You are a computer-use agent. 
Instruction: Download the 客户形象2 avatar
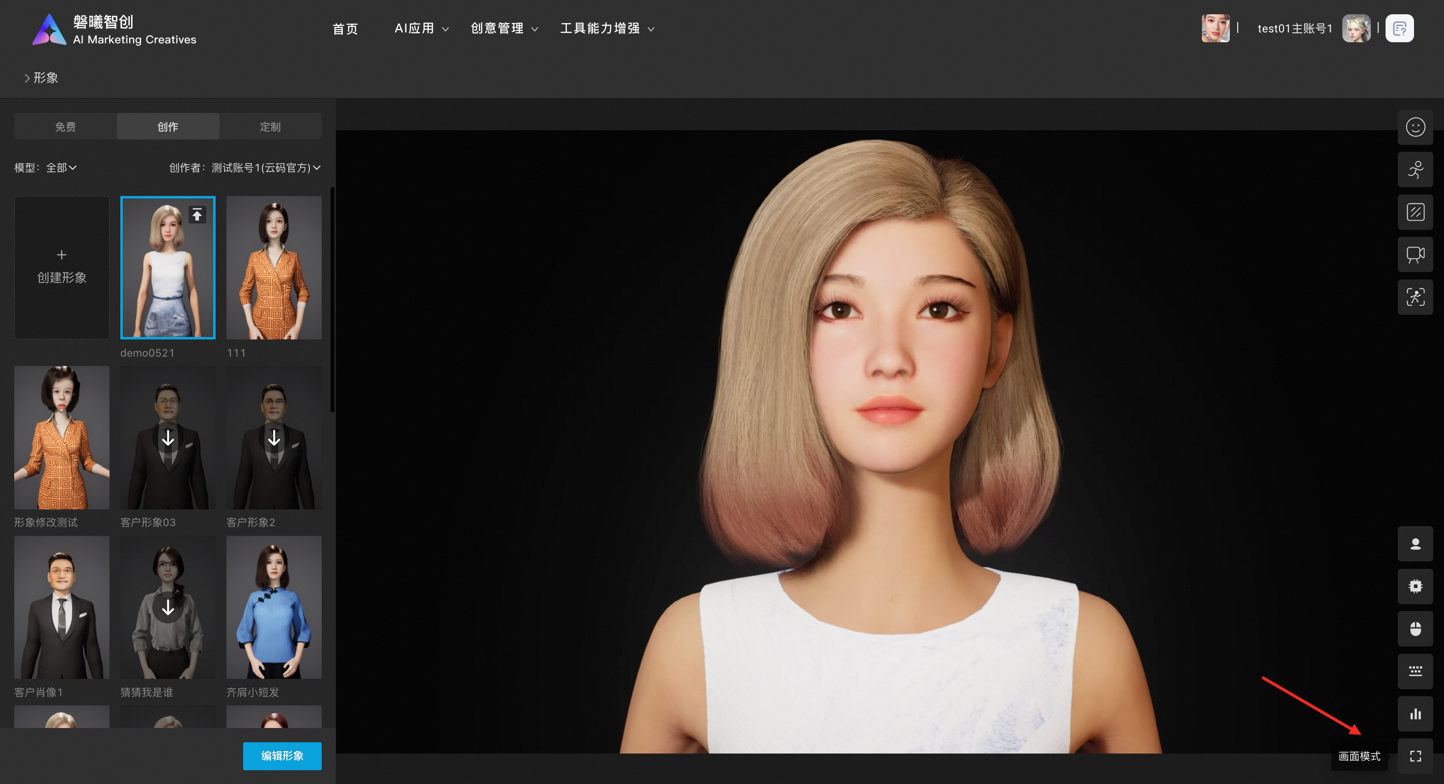pyautogui.click(x=274, y=438)
